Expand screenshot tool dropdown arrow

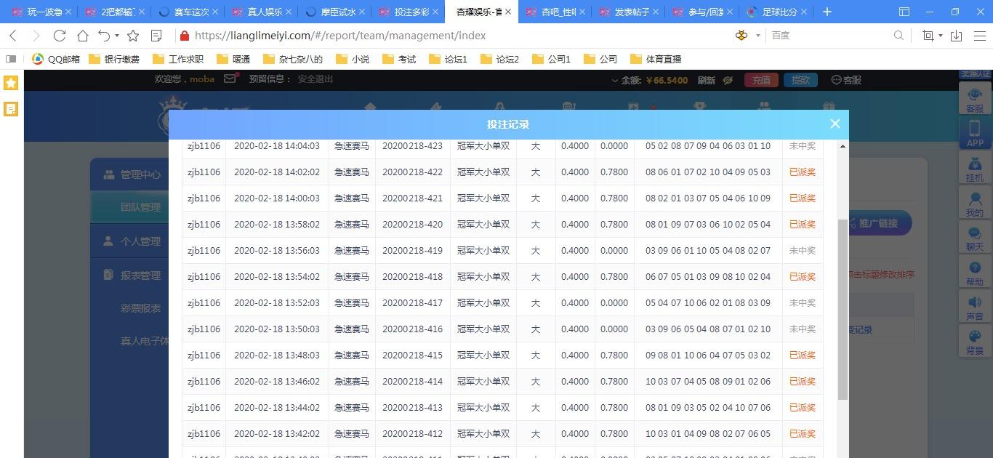(941, 36)
